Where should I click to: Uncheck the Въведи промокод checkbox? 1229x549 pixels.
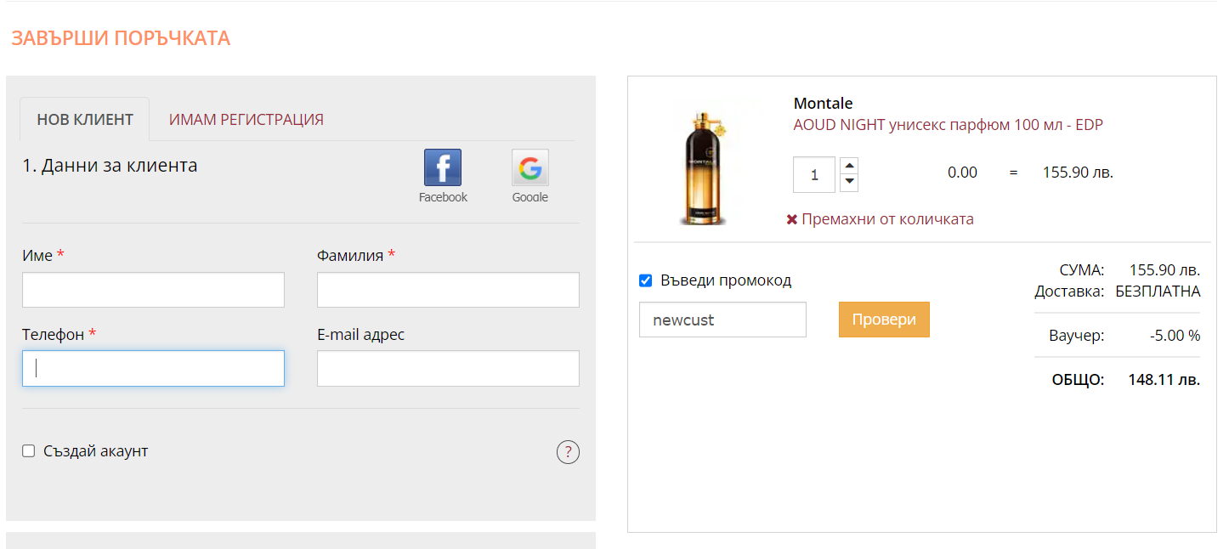click(x=645, y=280)
